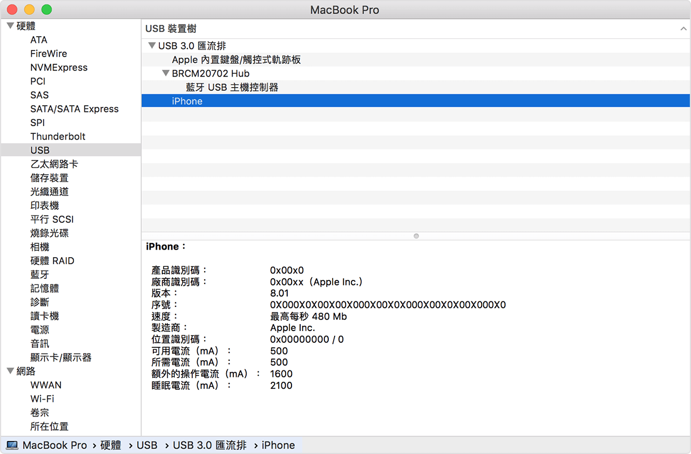This screenshot has height=454, width=691.
Task: Choose SAS in the hardware list
Action: click(39, 95)
